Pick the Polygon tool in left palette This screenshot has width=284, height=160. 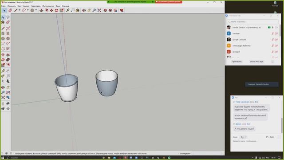pos(8,39)
